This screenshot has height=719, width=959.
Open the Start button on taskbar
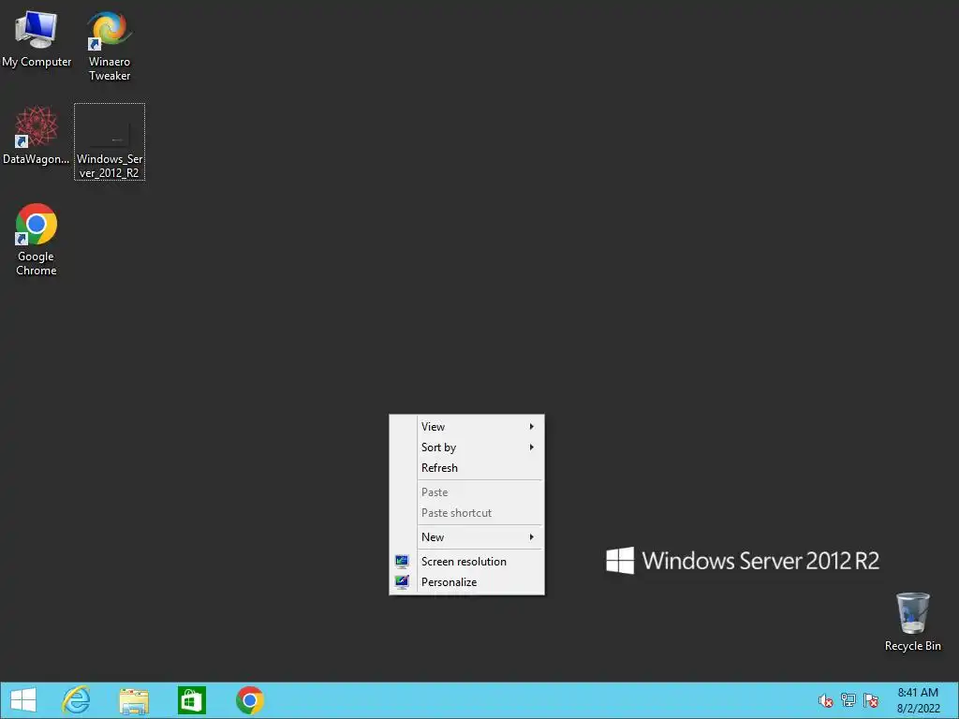[23, 700]
